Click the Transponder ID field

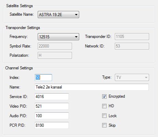132,37
